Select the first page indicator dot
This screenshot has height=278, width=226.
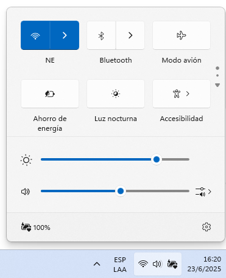coord(217,68)
